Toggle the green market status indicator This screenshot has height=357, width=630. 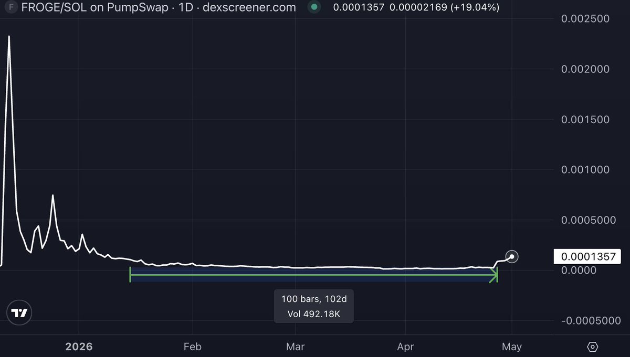point(314,8)
